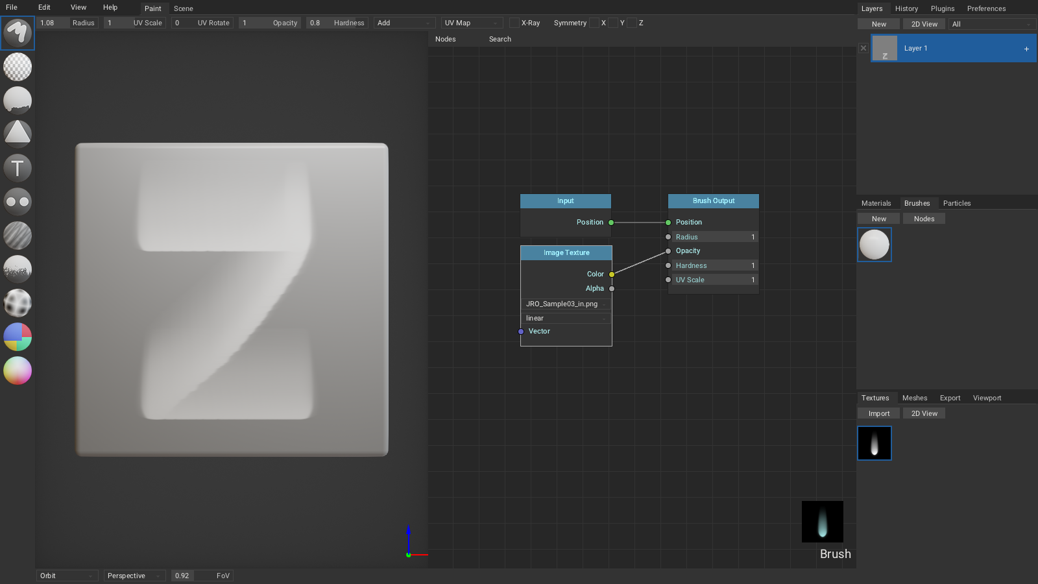Open Search in the node editor
The width and height of the screenshot is (1038, 584).
coord(500,39)
